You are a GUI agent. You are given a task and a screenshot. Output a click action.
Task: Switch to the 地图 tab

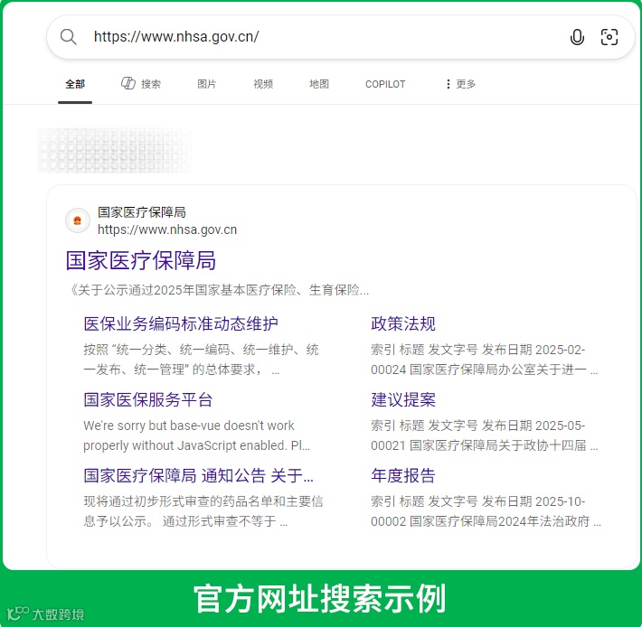point(319,84)
